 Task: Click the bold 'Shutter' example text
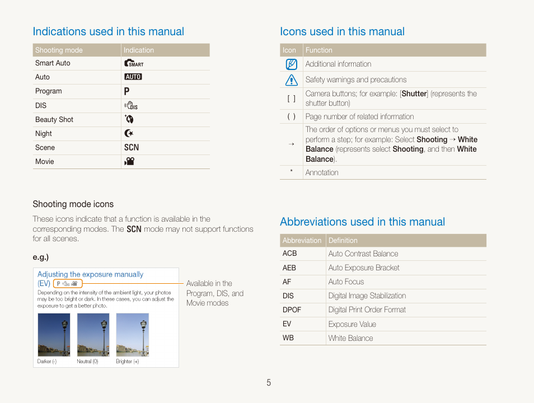[414, 93]
